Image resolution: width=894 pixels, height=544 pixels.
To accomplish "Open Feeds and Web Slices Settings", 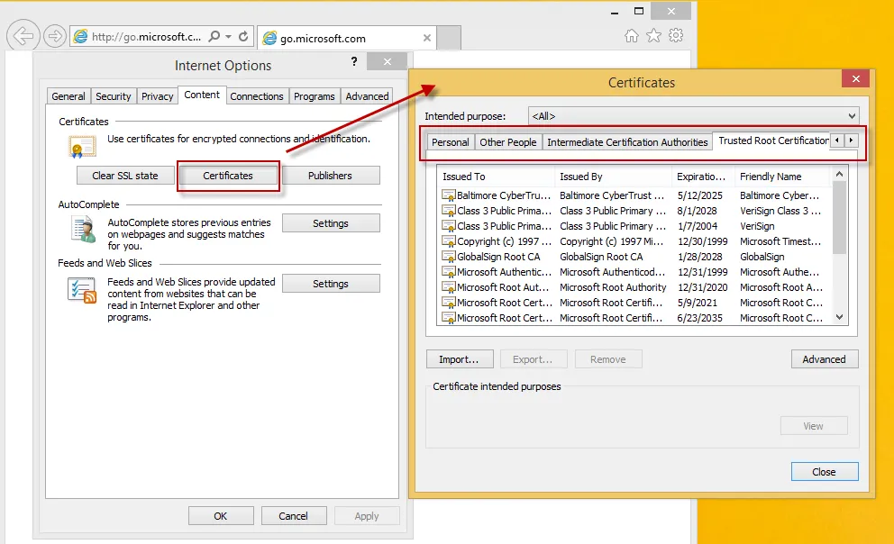I will click(x=331, y=284).
